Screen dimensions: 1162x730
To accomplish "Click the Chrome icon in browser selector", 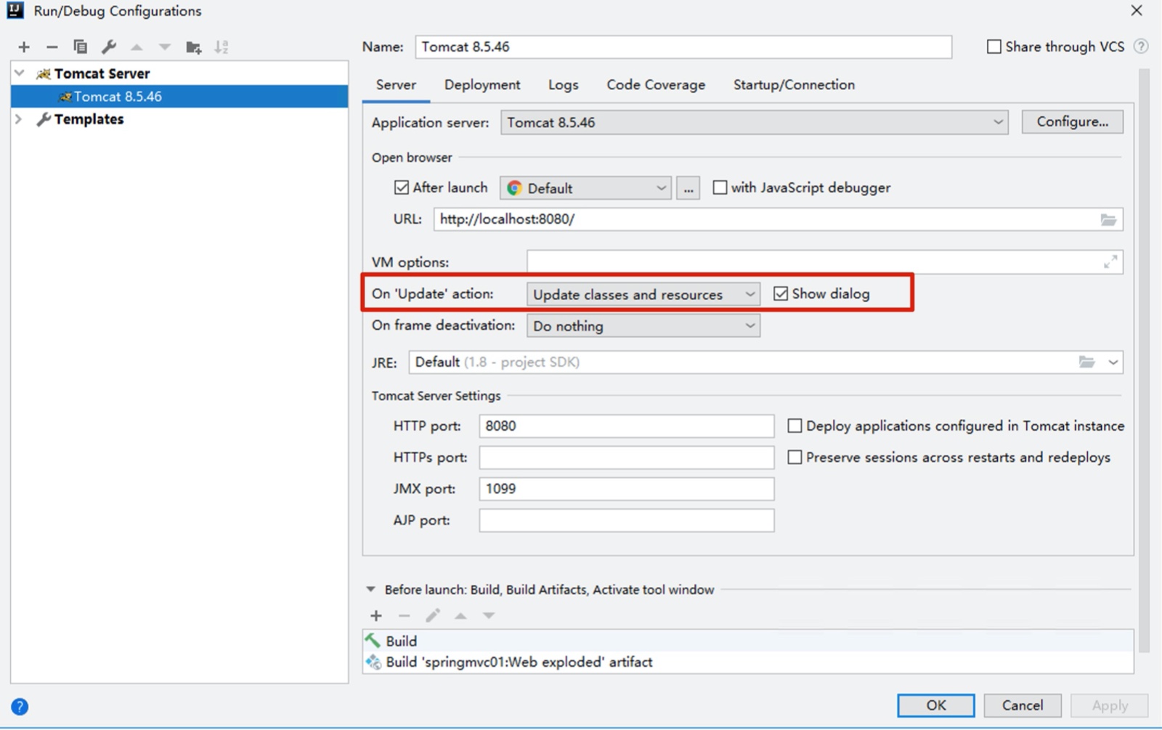I will click(x=514, y=188).
